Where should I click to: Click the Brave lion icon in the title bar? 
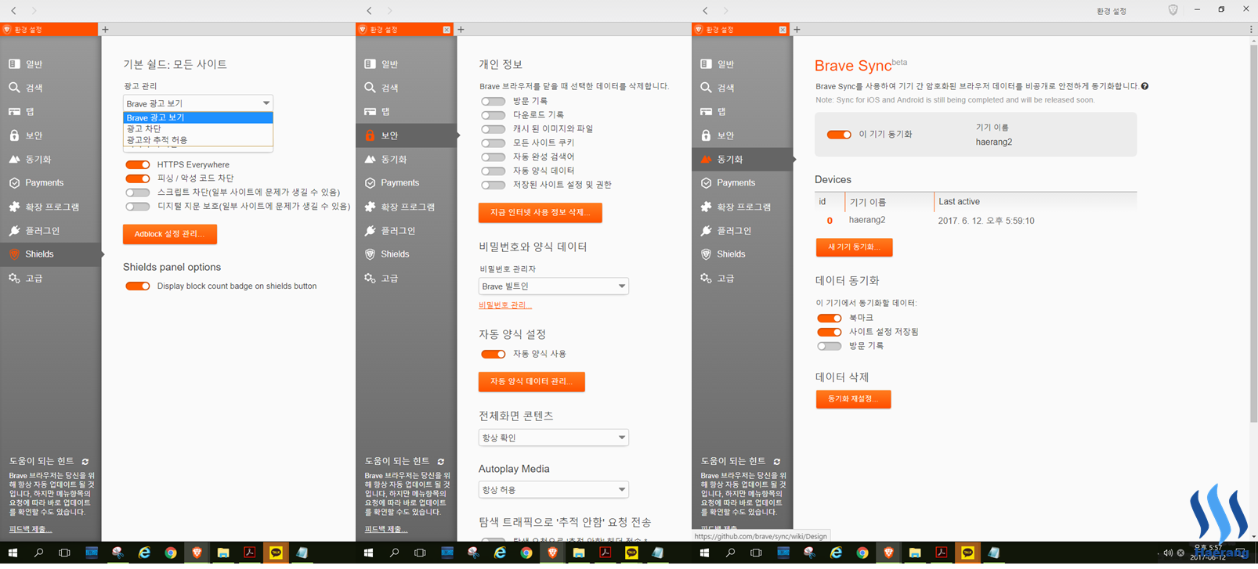click(x=1173, y=10)
